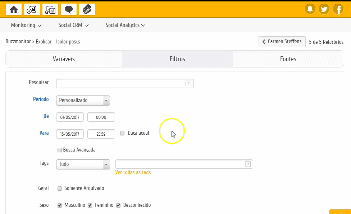Click the import chart icon

[50, 10]
